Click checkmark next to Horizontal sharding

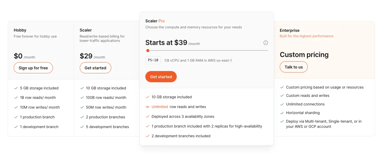pos(282,113)
